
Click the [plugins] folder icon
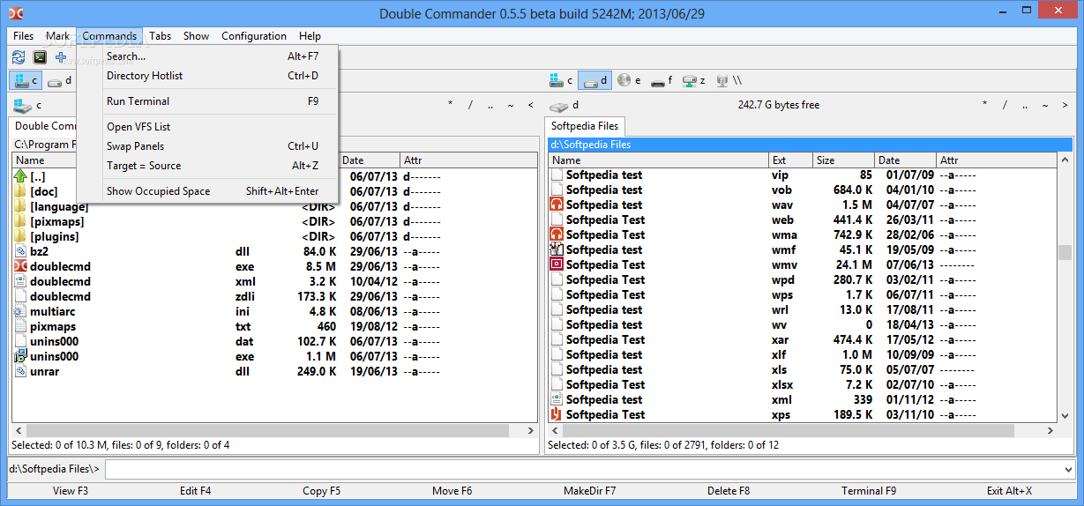click(21, 236)
